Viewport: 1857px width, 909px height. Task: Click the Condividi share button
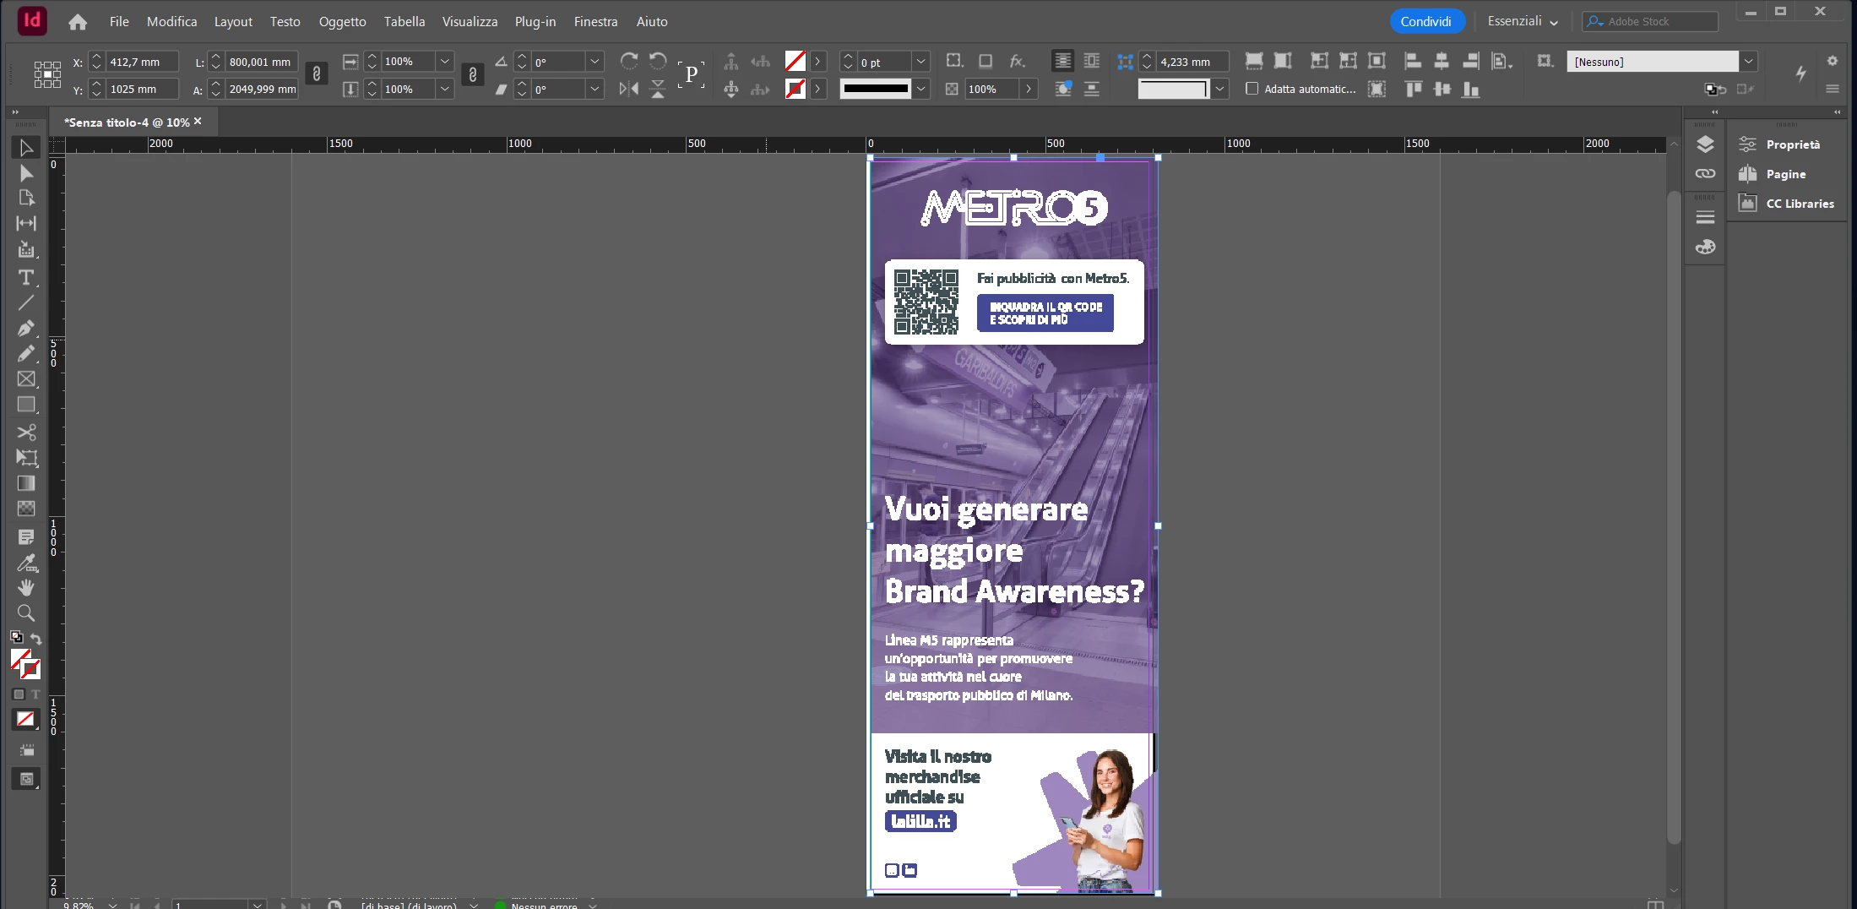[1426, 21]
